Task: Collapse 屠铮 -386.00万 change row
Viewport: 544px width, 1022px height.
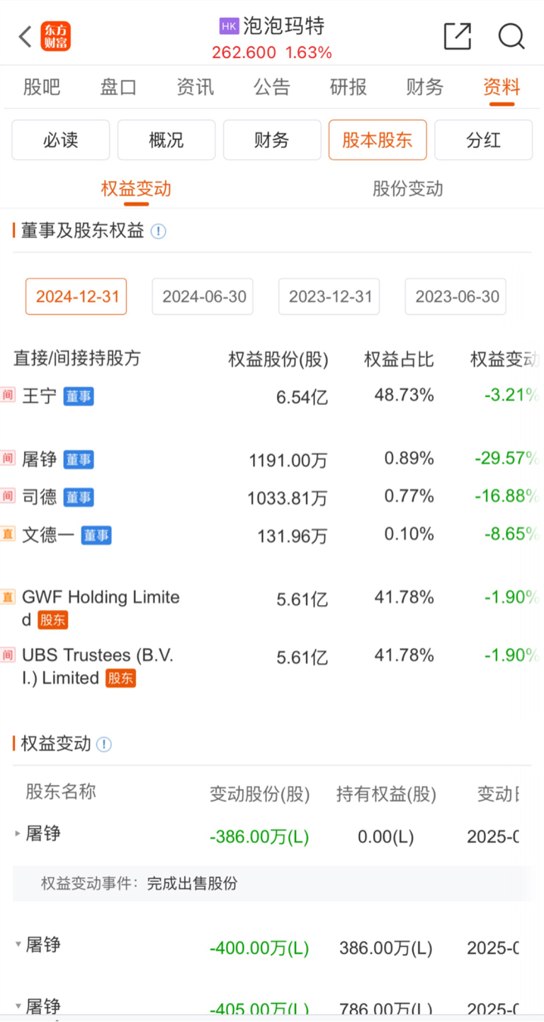Action: click(x=18, y=834)
